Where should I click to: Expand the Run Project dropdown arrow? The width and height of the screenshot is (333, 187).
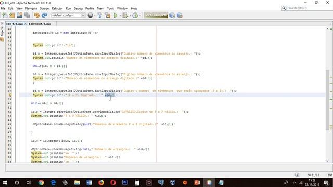pyautogui.click(x=120, y=15)
